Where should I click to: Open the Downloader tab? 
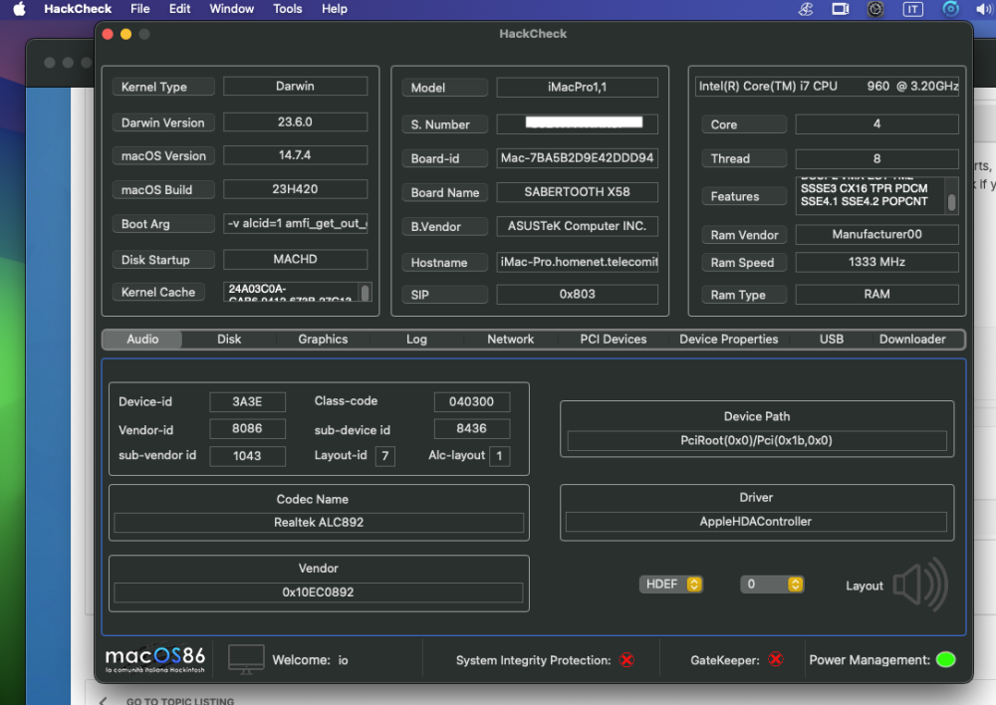[x=912, y=340]
